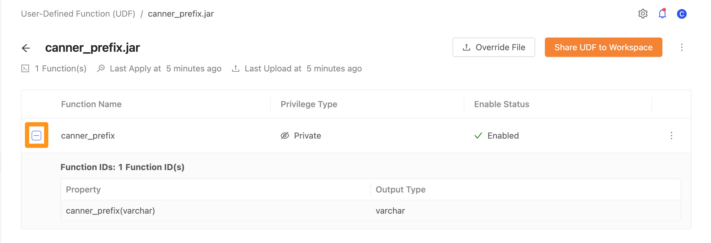Image resolution: width=711 pixels, height=243 pixels.
Task: Open the more options menu beside Share UDF
Action: pyautogui.click(x=682, y=47)
